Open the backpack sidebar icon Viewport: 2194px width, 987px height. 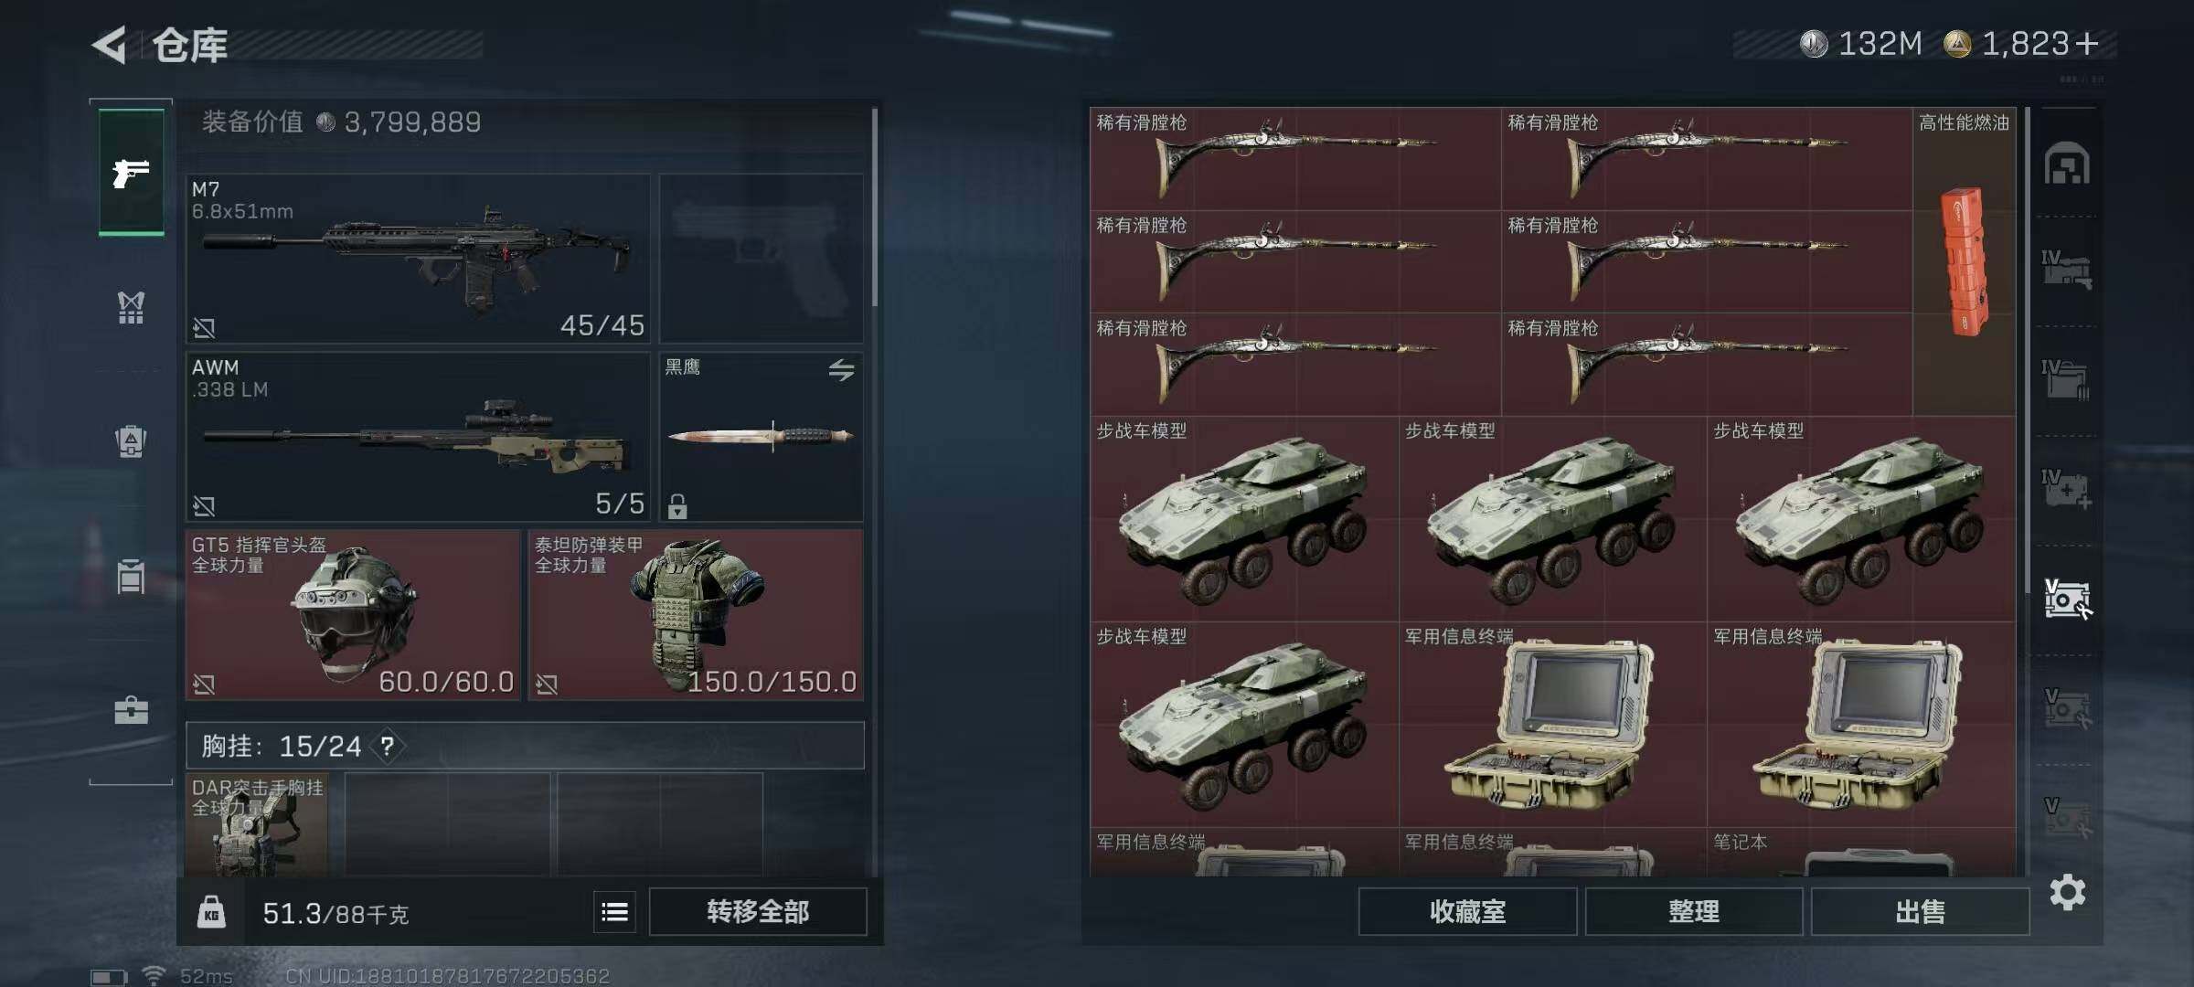click(x=131, y=440)
